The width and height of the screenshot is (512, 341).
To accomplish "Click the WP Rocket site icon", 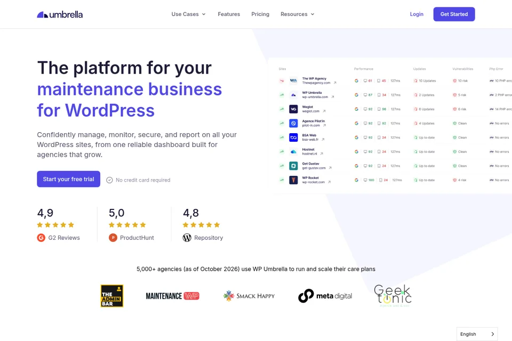I will point(293,180).
